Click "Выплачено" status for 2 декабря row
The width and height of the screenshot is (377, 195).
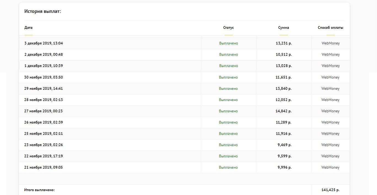click(228, 55)
